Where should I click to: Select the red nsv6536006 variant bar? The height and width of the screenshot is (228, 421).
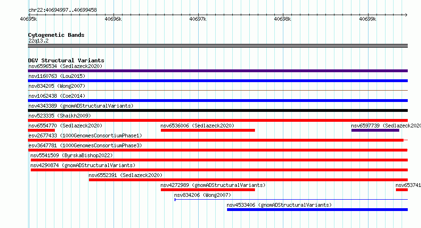[x=208, y=130]
